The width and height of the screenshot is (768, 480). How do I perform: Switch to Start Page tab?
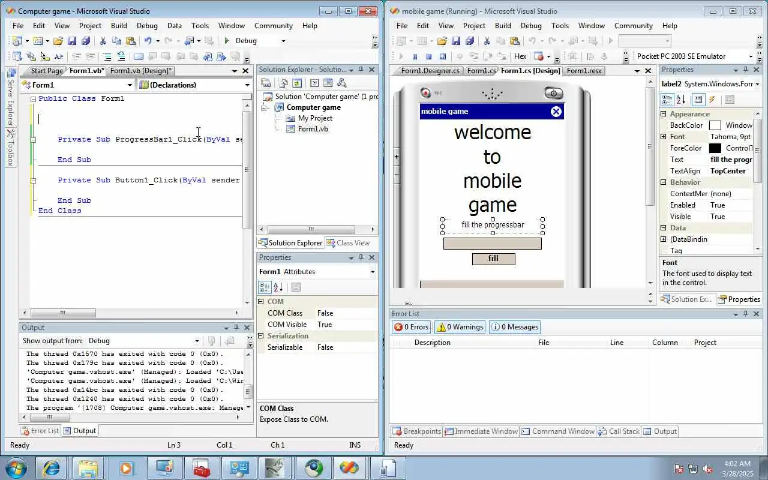(47, 71)
